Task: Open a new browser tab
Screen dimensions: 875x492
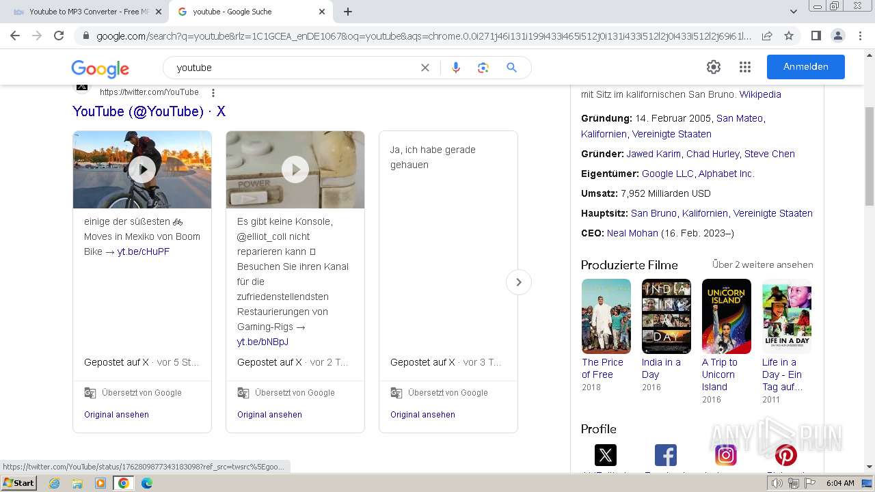Action: click(348, 12)
